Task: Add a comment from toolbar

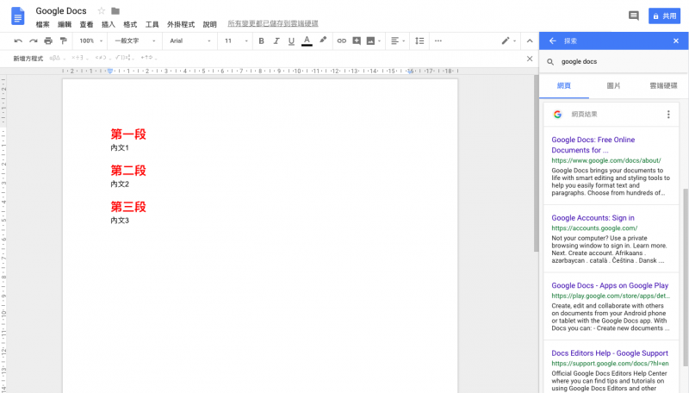Action: click(x=357, y=41)
